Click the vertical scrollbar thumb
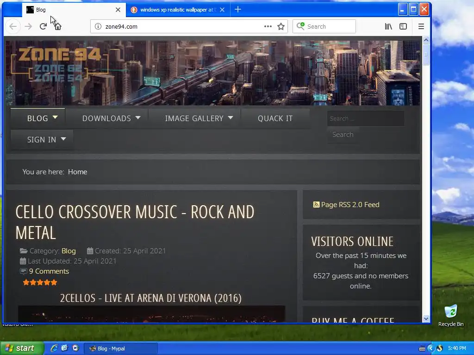474x355 pixels. click(426, 55)
